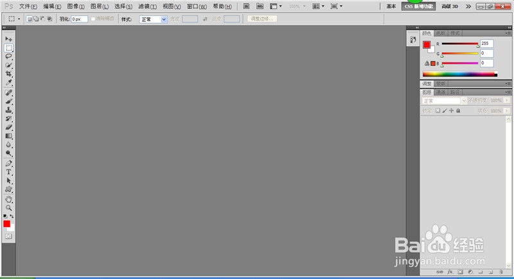Open the Arrange Documents dropdown

click(x=318, y=6)
